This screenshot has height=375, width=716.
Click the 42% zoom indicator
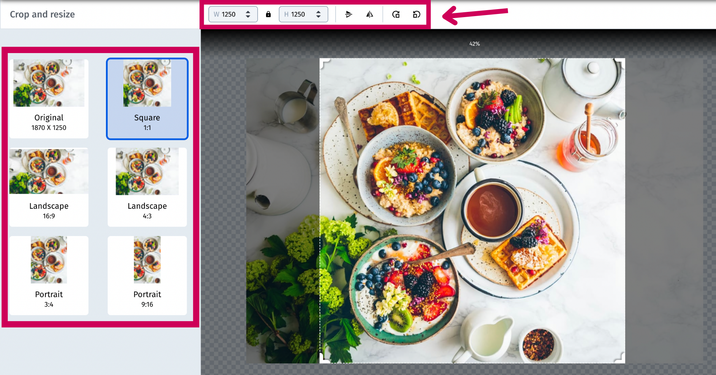(x=474, y=44)
